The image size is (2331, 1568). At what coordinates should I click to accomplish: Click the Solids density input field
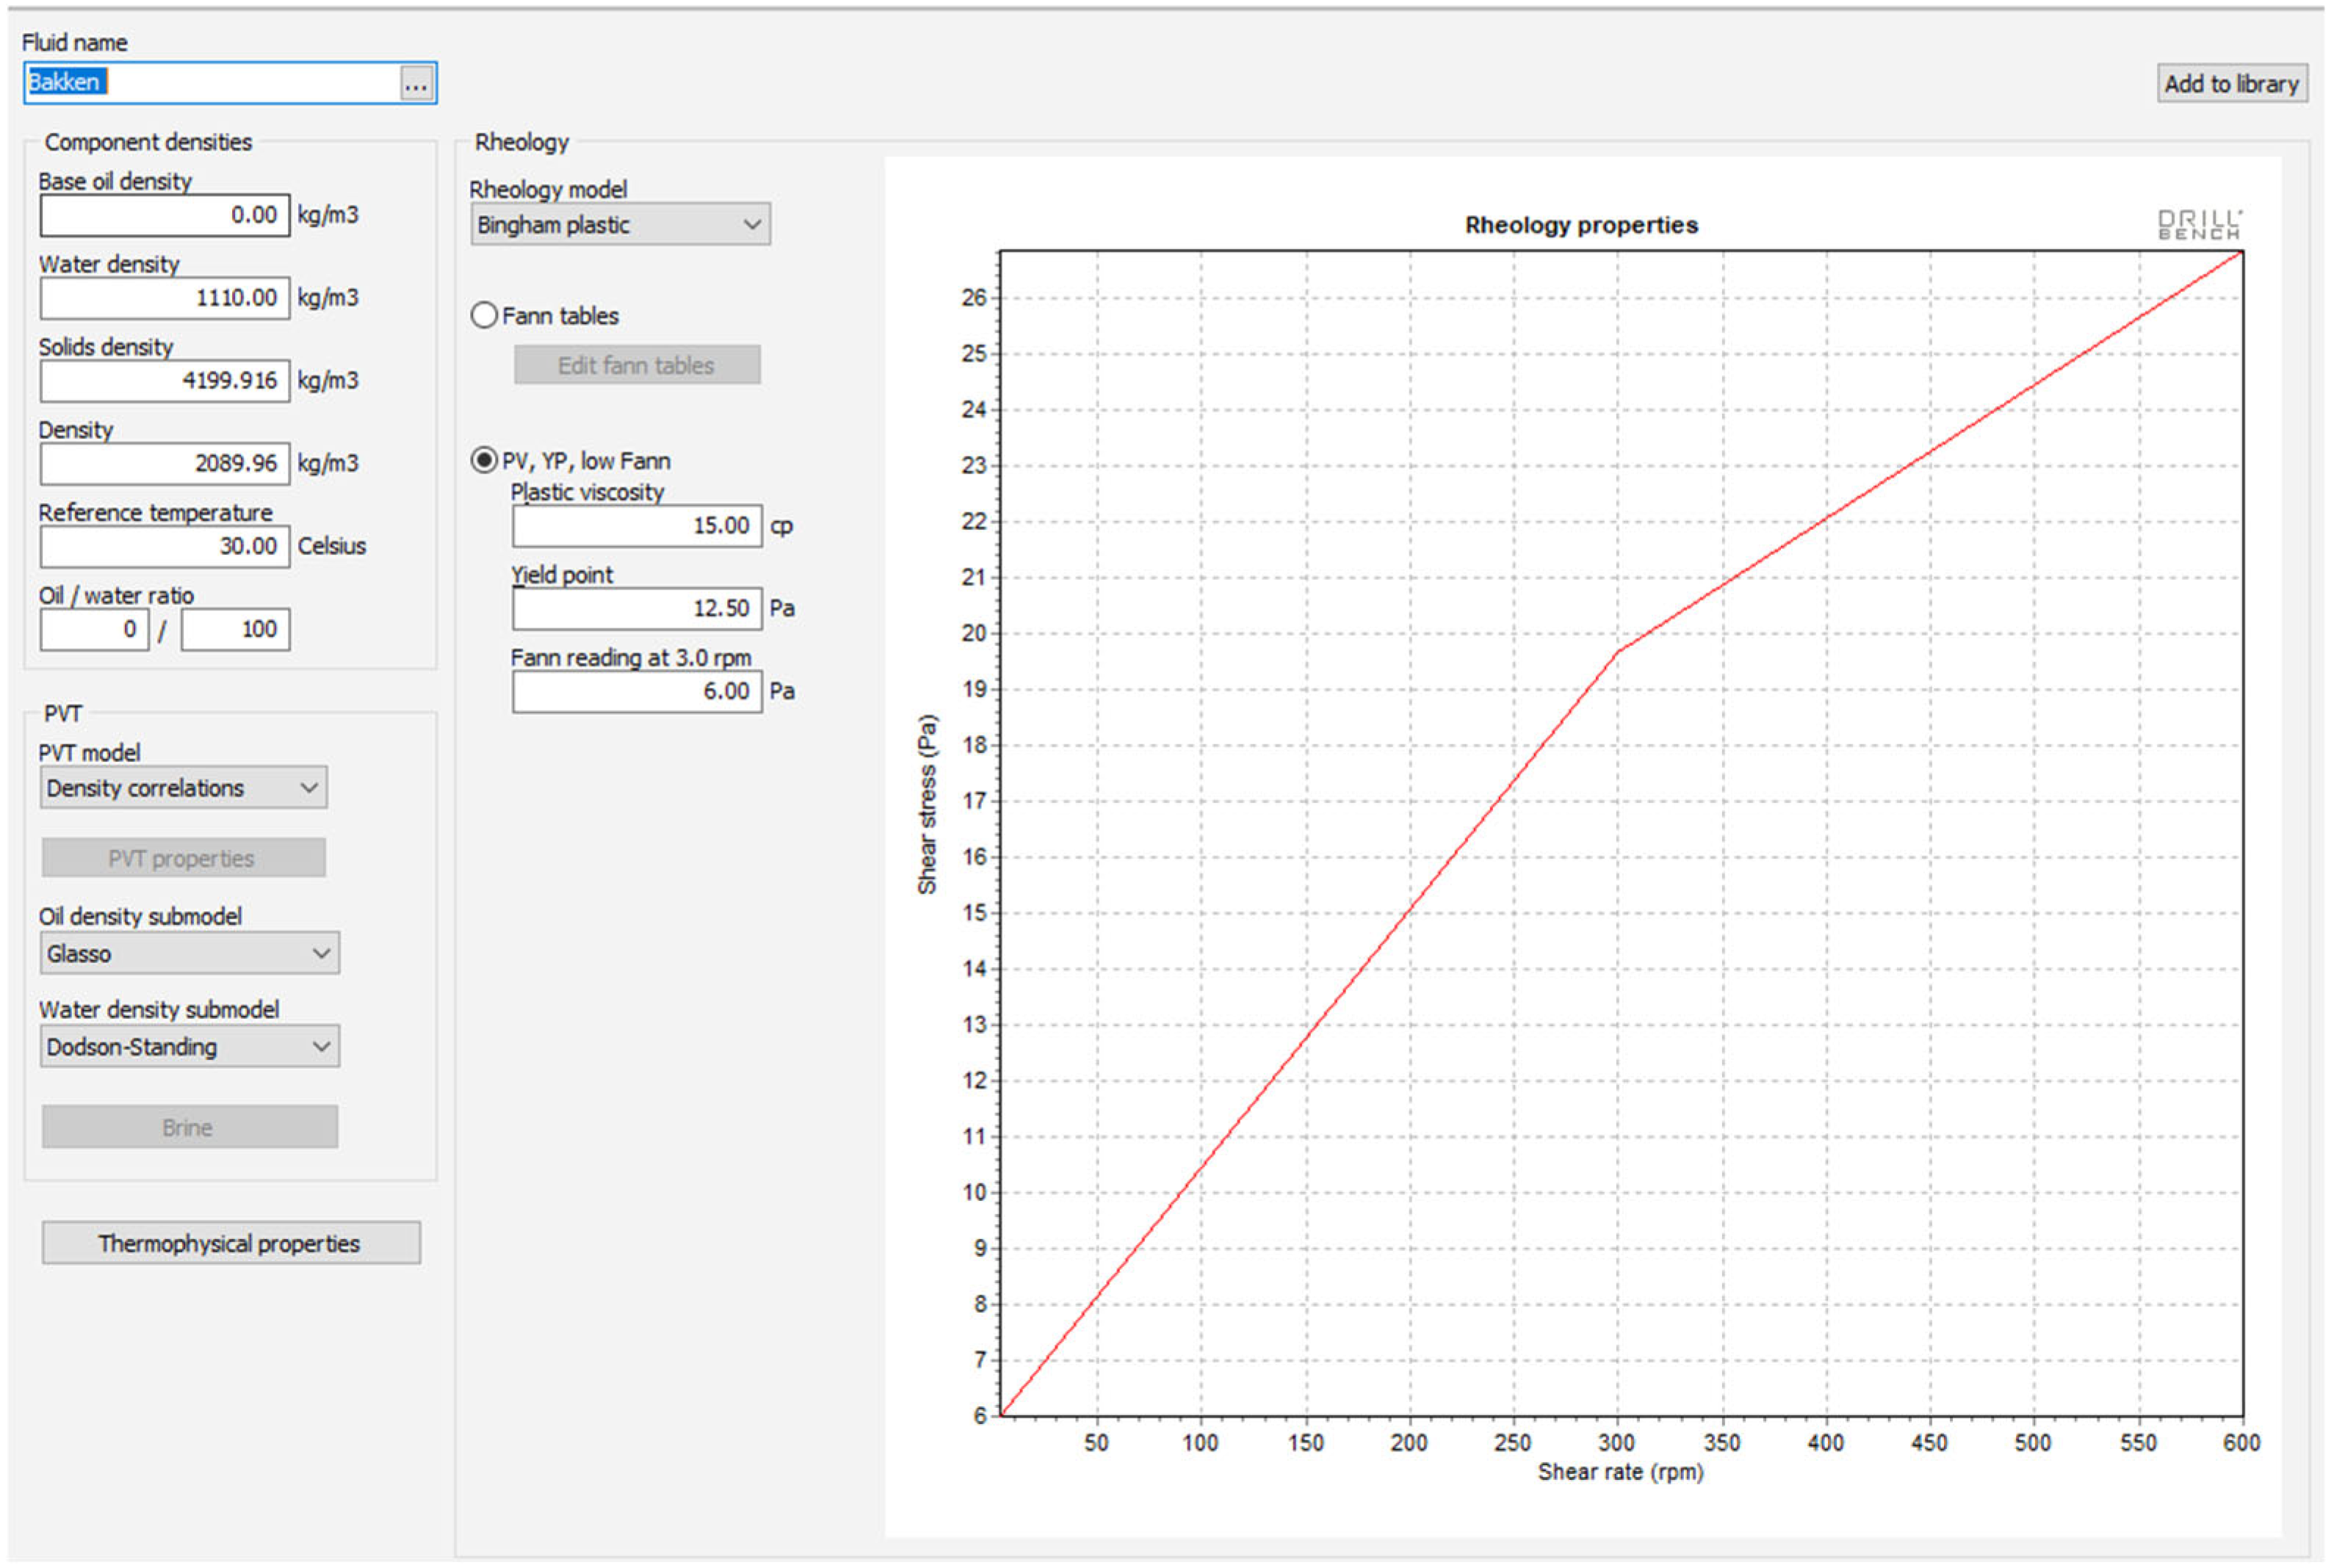point(165,381)
